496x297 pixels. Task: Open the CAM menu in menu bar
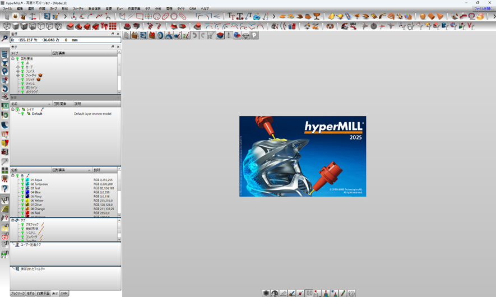tap(192, 9)
